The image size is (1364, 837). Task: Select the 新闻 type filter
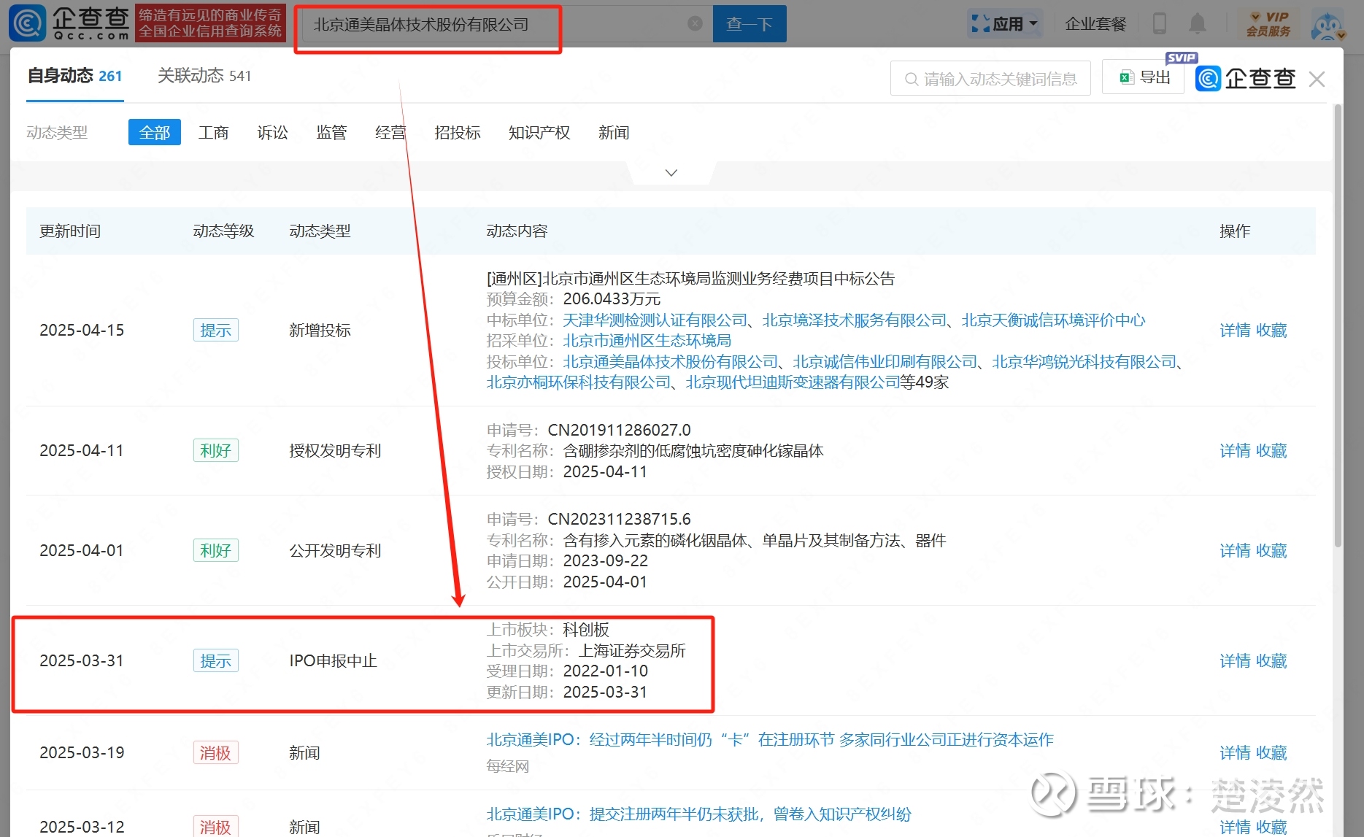pyautogui.click(x=614, y=133)
